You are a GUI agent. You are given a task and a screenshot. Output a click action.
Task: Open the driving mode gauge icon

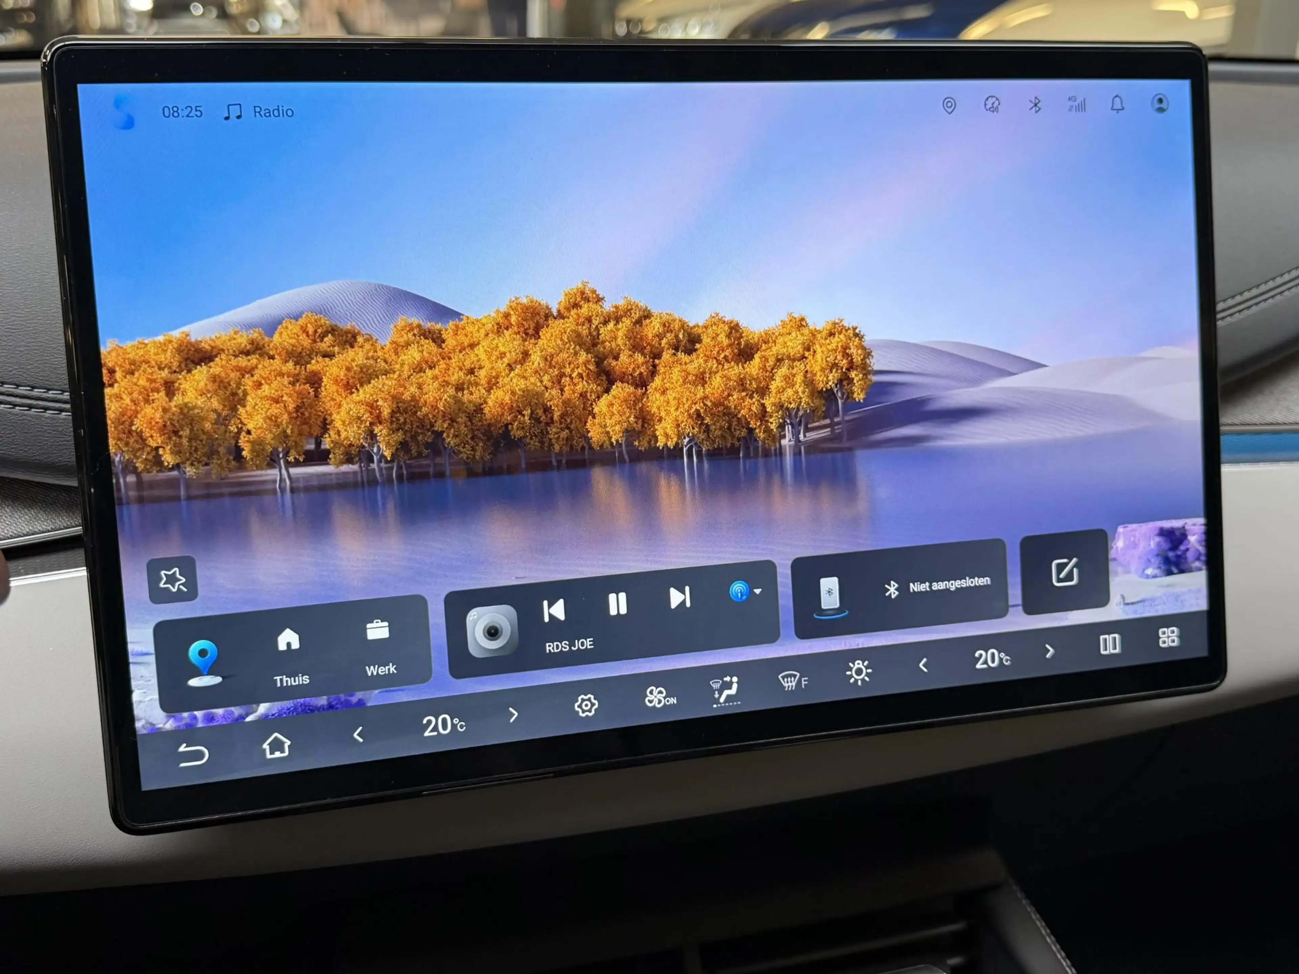tap(992, 105)
